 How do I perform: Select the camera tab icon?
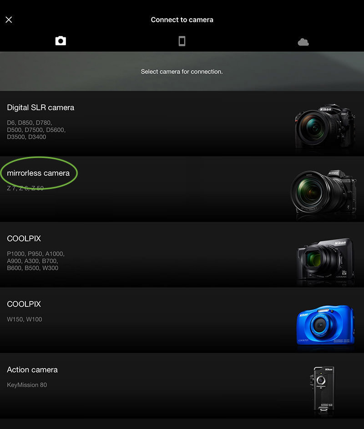pos(61,41)
